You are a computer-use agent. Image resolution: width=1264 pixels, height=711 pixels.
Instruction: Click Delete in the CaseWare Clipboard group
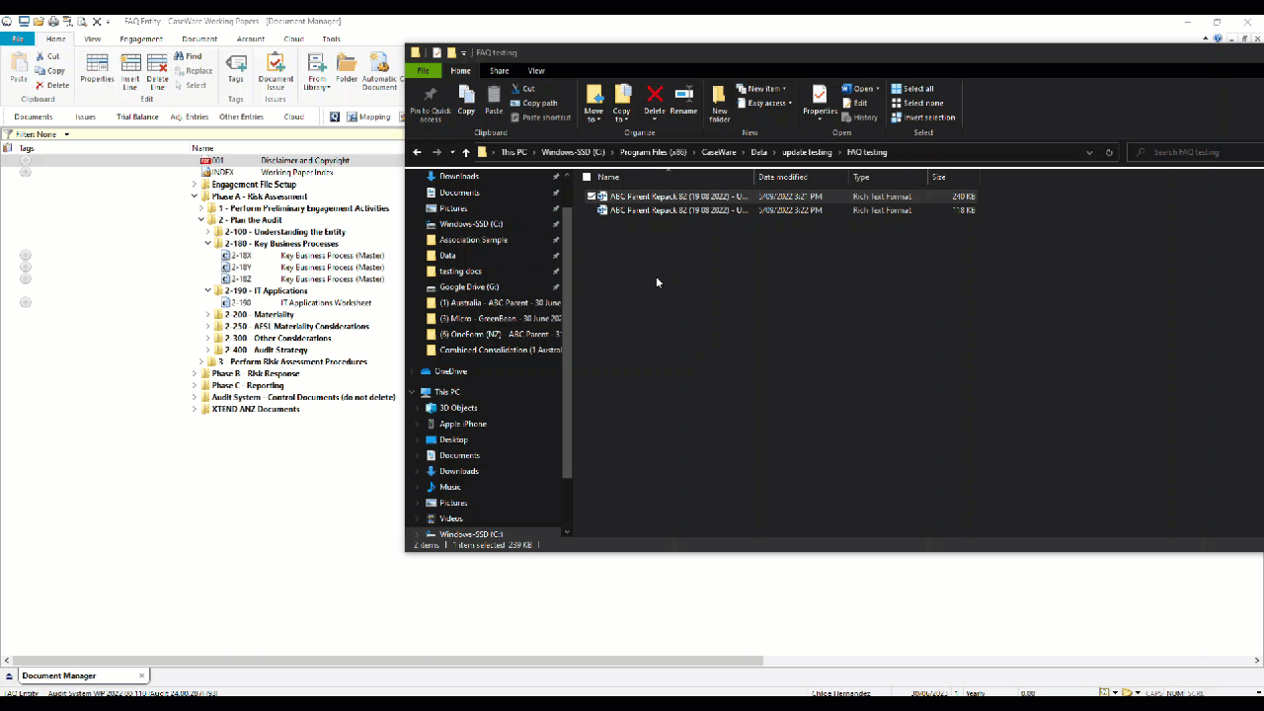point(52,85)
